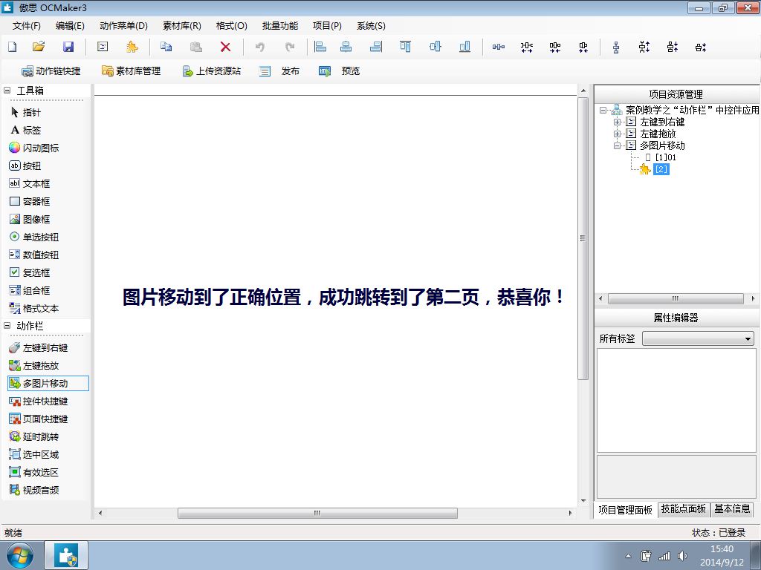Click the project tree horizontal scrollbar
Viewport: 761px width, 570px height.
(676, 298)
